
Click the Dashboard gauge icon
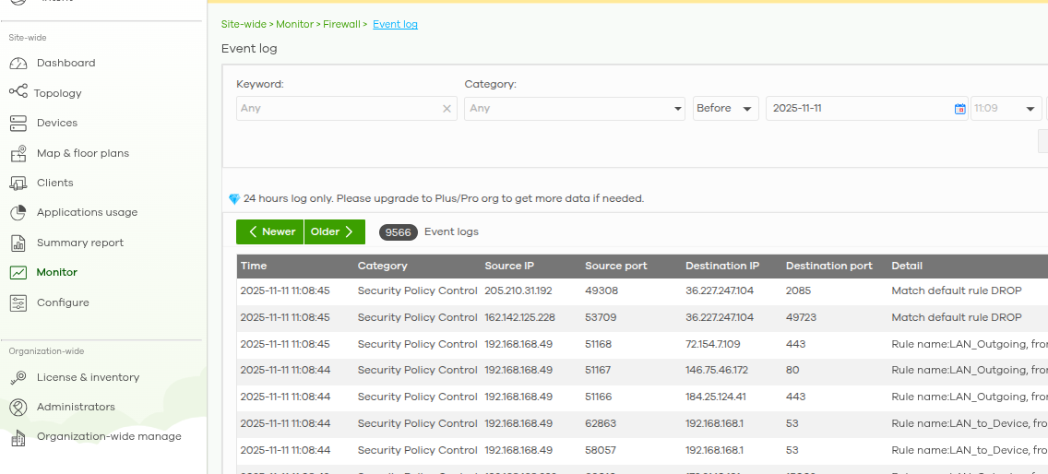coord(18,64)
